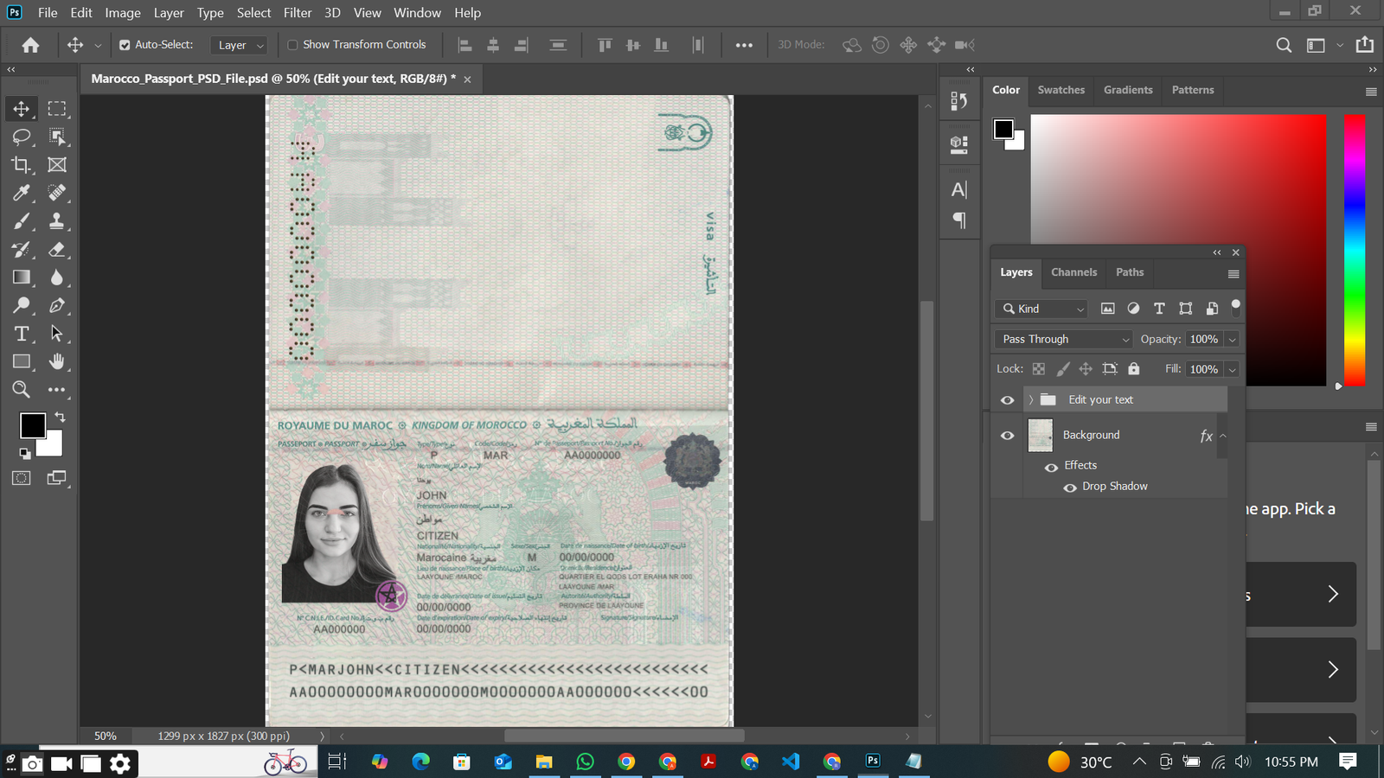Hide the Edit your text group

tap(1008, 400)
